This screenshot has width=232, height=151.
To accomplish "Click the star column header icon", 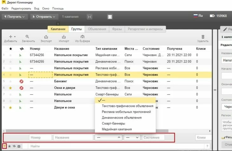I will (11, 49).
